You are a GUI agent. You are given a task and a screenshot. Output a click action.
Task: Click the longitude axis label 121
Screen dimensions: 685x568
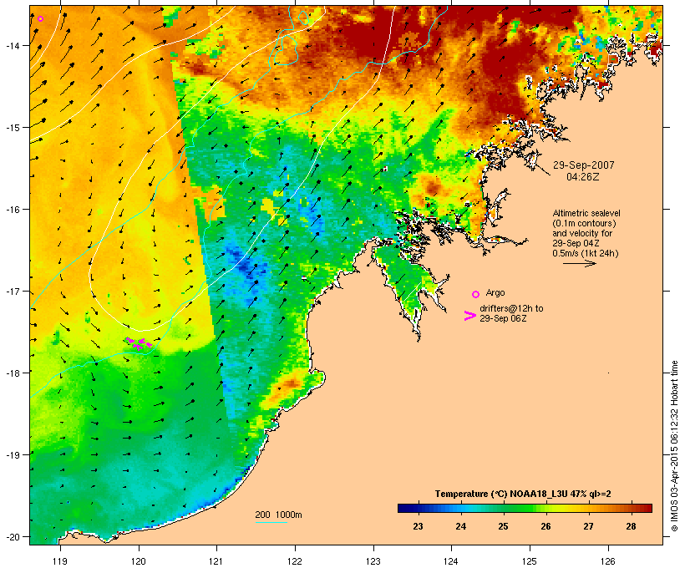click(216, 561)
